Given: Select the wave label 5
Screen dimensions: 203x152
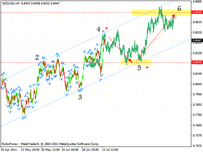Looking at the screenshot, I should pyautogui.click(x=139, y=68).
